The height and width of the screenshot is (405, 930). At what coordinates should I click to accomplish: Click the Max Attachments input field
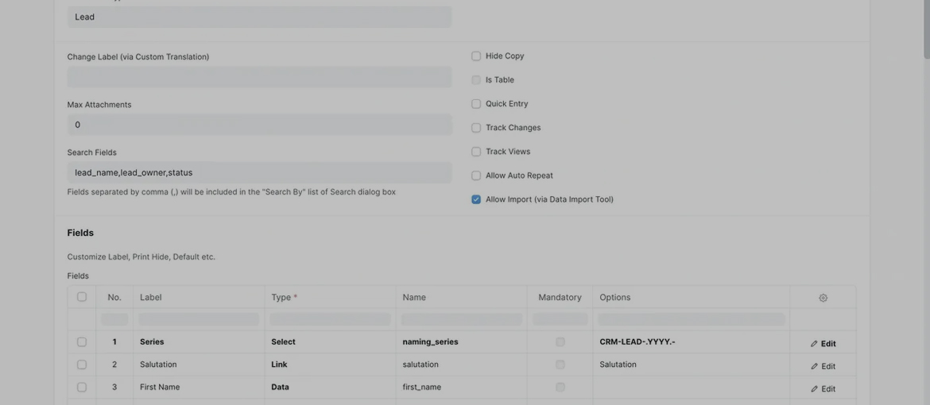[x=259, y=125]
